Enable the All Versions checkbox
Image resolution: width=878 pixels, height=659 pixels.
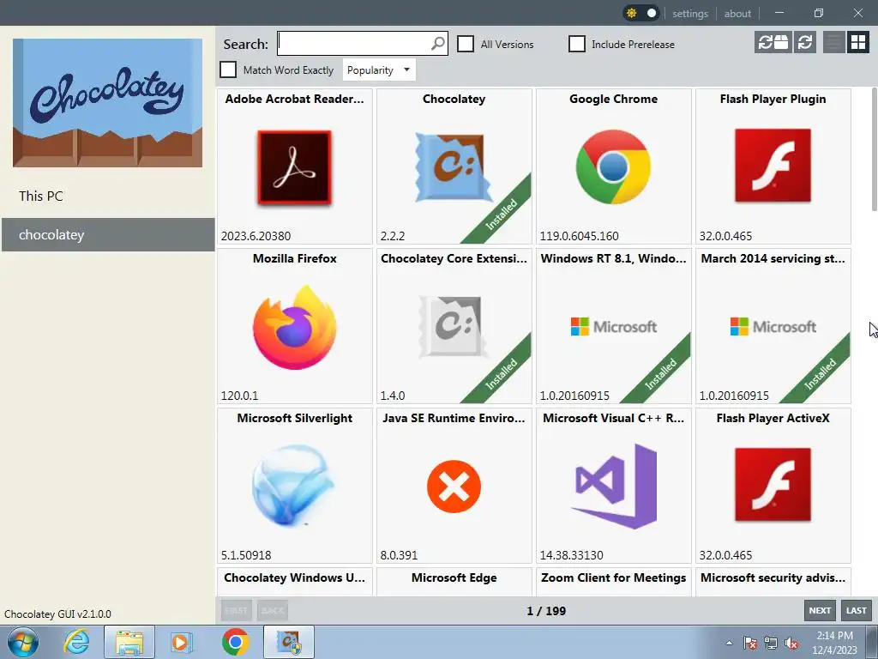click(x=466, y=44)
